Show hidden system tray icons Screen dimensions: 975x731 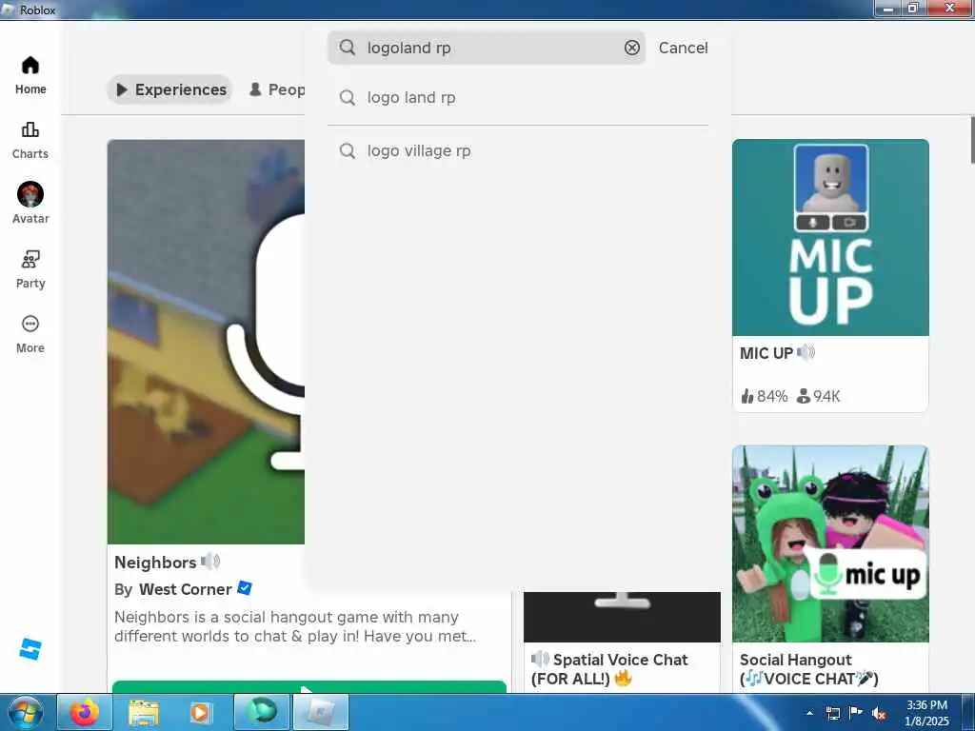click(x=809, y=713)
